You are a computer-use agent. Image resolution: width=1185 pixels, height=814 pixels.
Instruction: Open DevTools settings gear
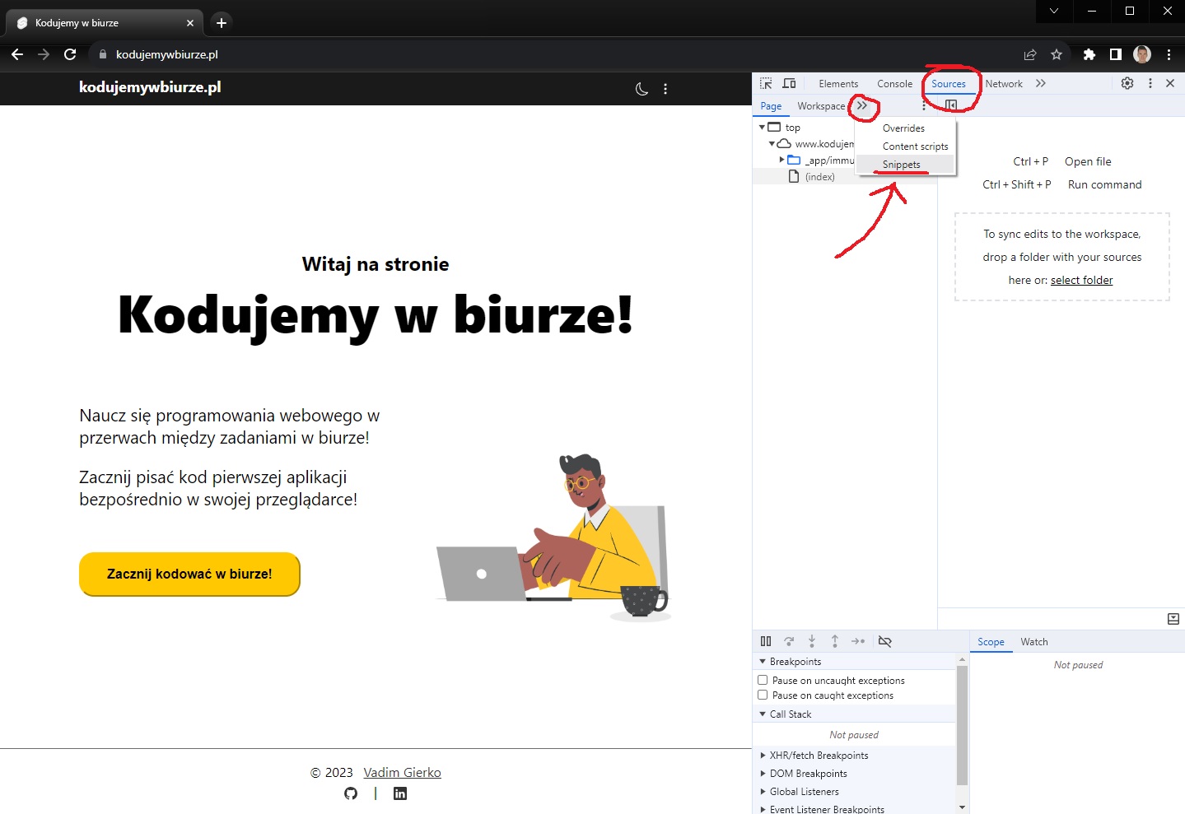pos(1127,83)
